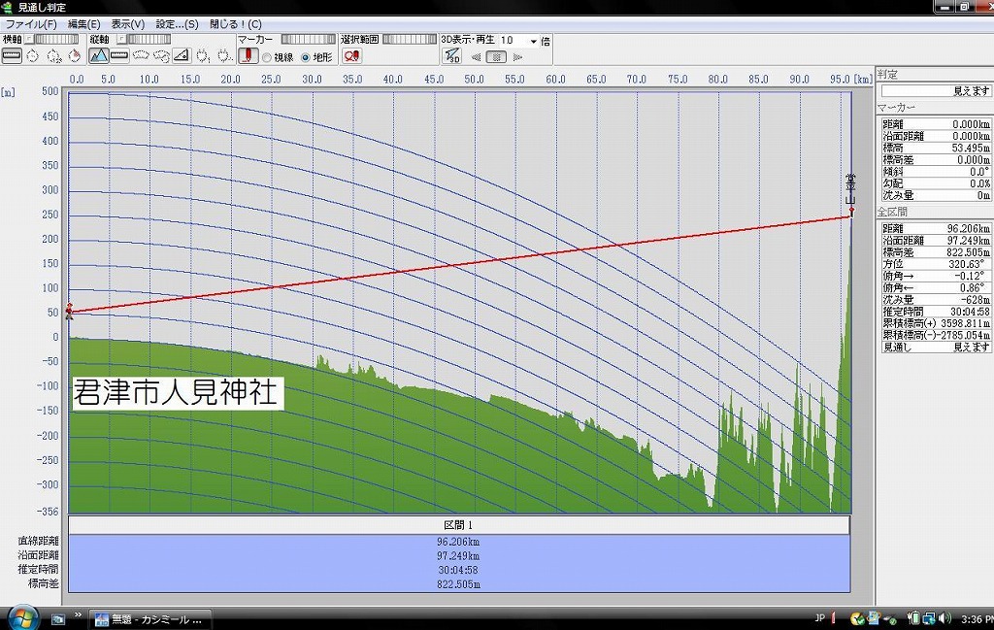Viewport: 994px width, 630px height.
Task: Click the battery power tray icon
Action: (913, 618)
